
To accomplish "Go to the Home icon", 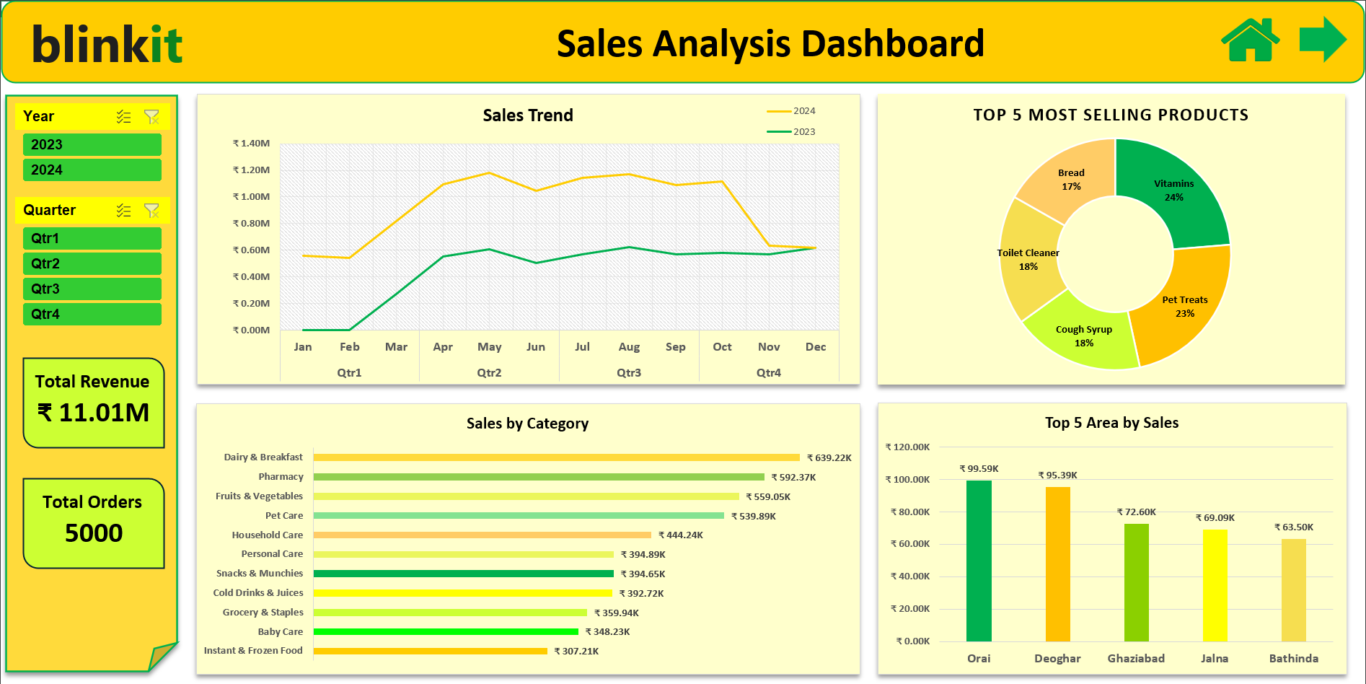I will tap(1250, 40).
